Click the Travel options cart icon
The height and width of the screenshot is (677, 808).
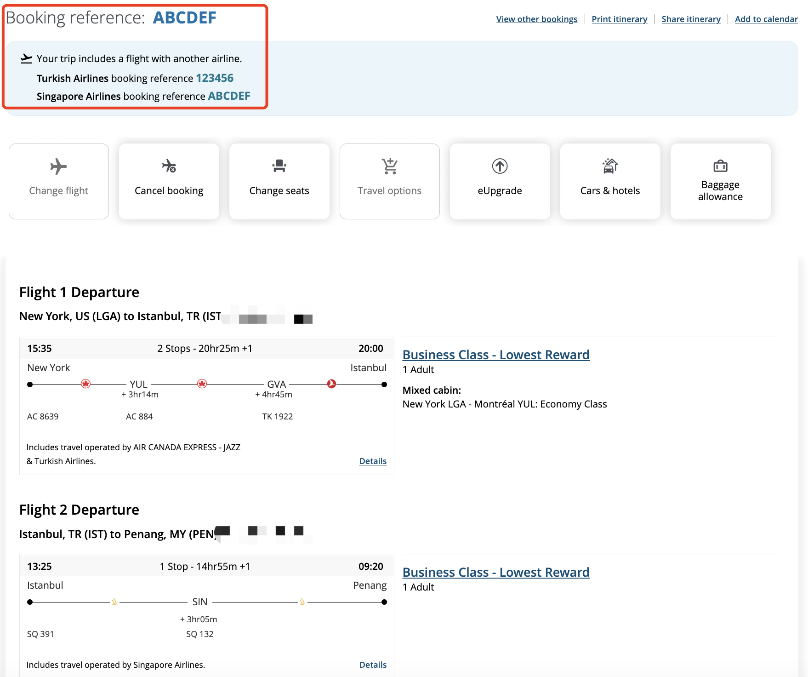pos(390,166)
